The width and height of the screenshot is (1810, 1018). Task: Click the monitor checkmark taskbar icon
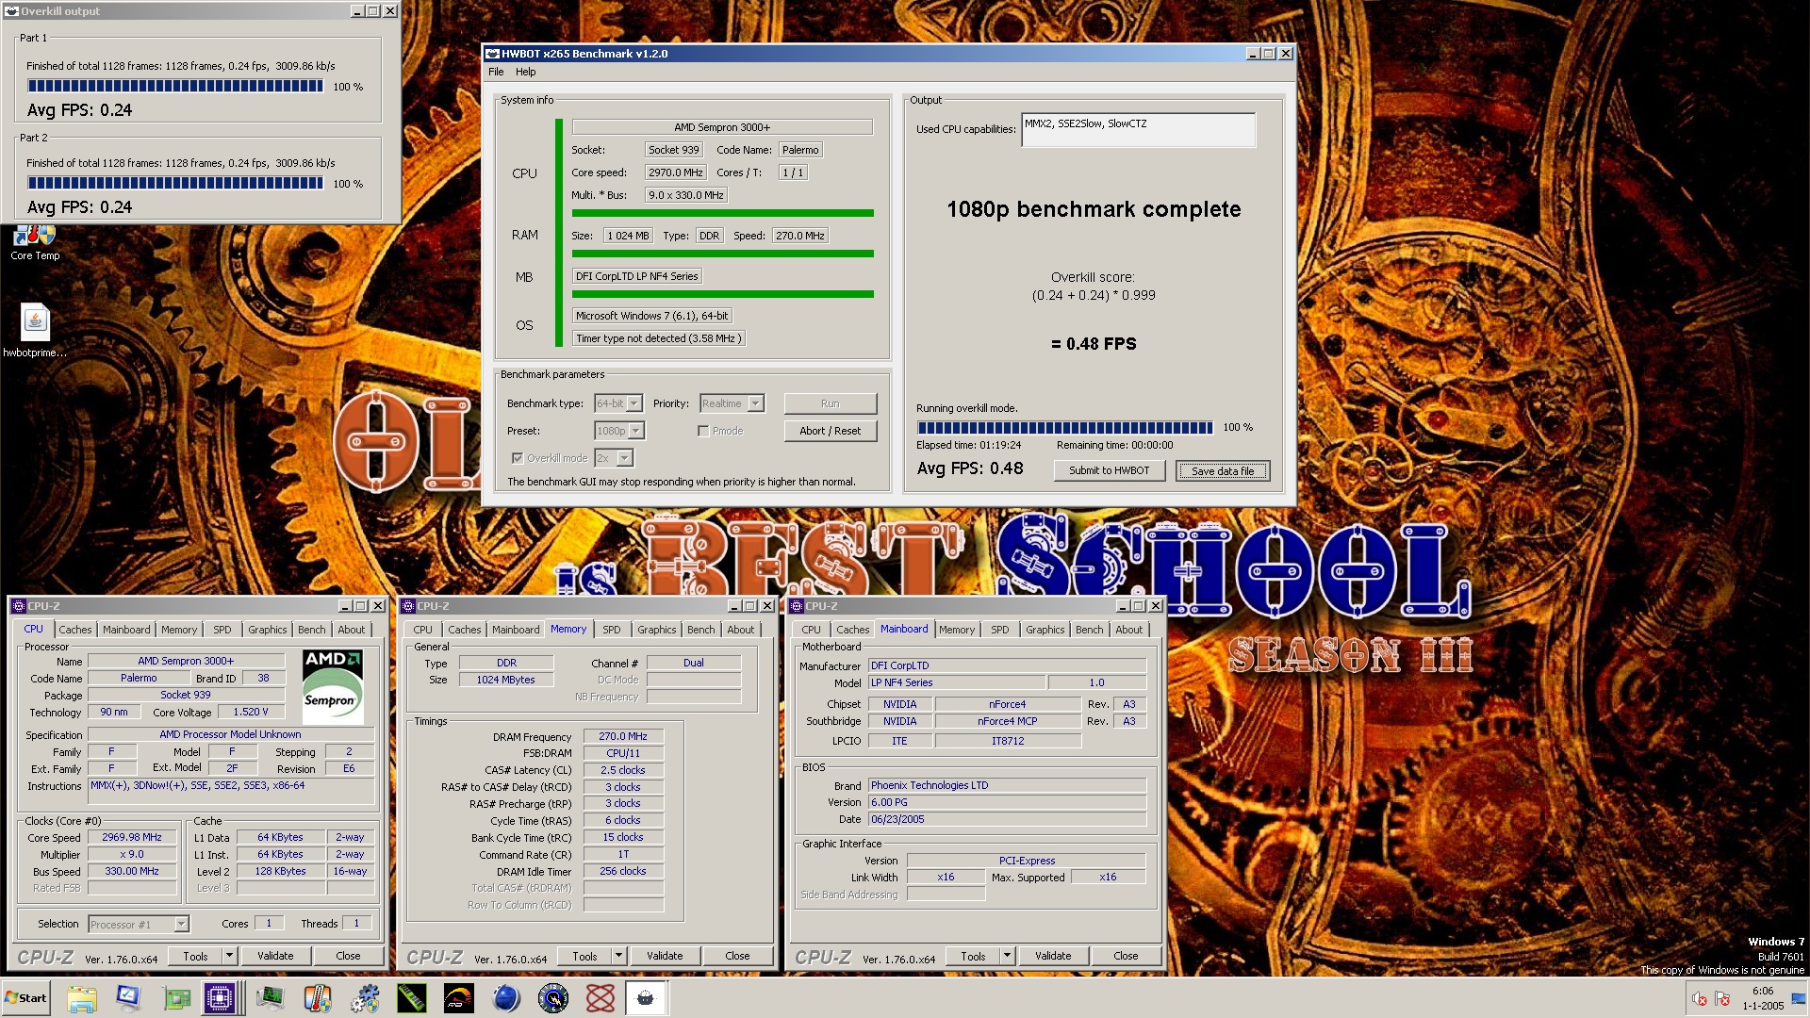[x=128, y=998]
